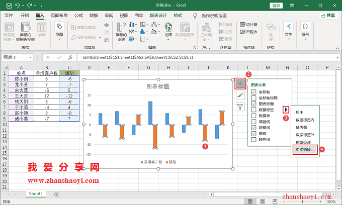The width and height of the screenshot is (342, 205).
Task: Toggle the Data Table (数据表) checkbox
Action: 253,116
